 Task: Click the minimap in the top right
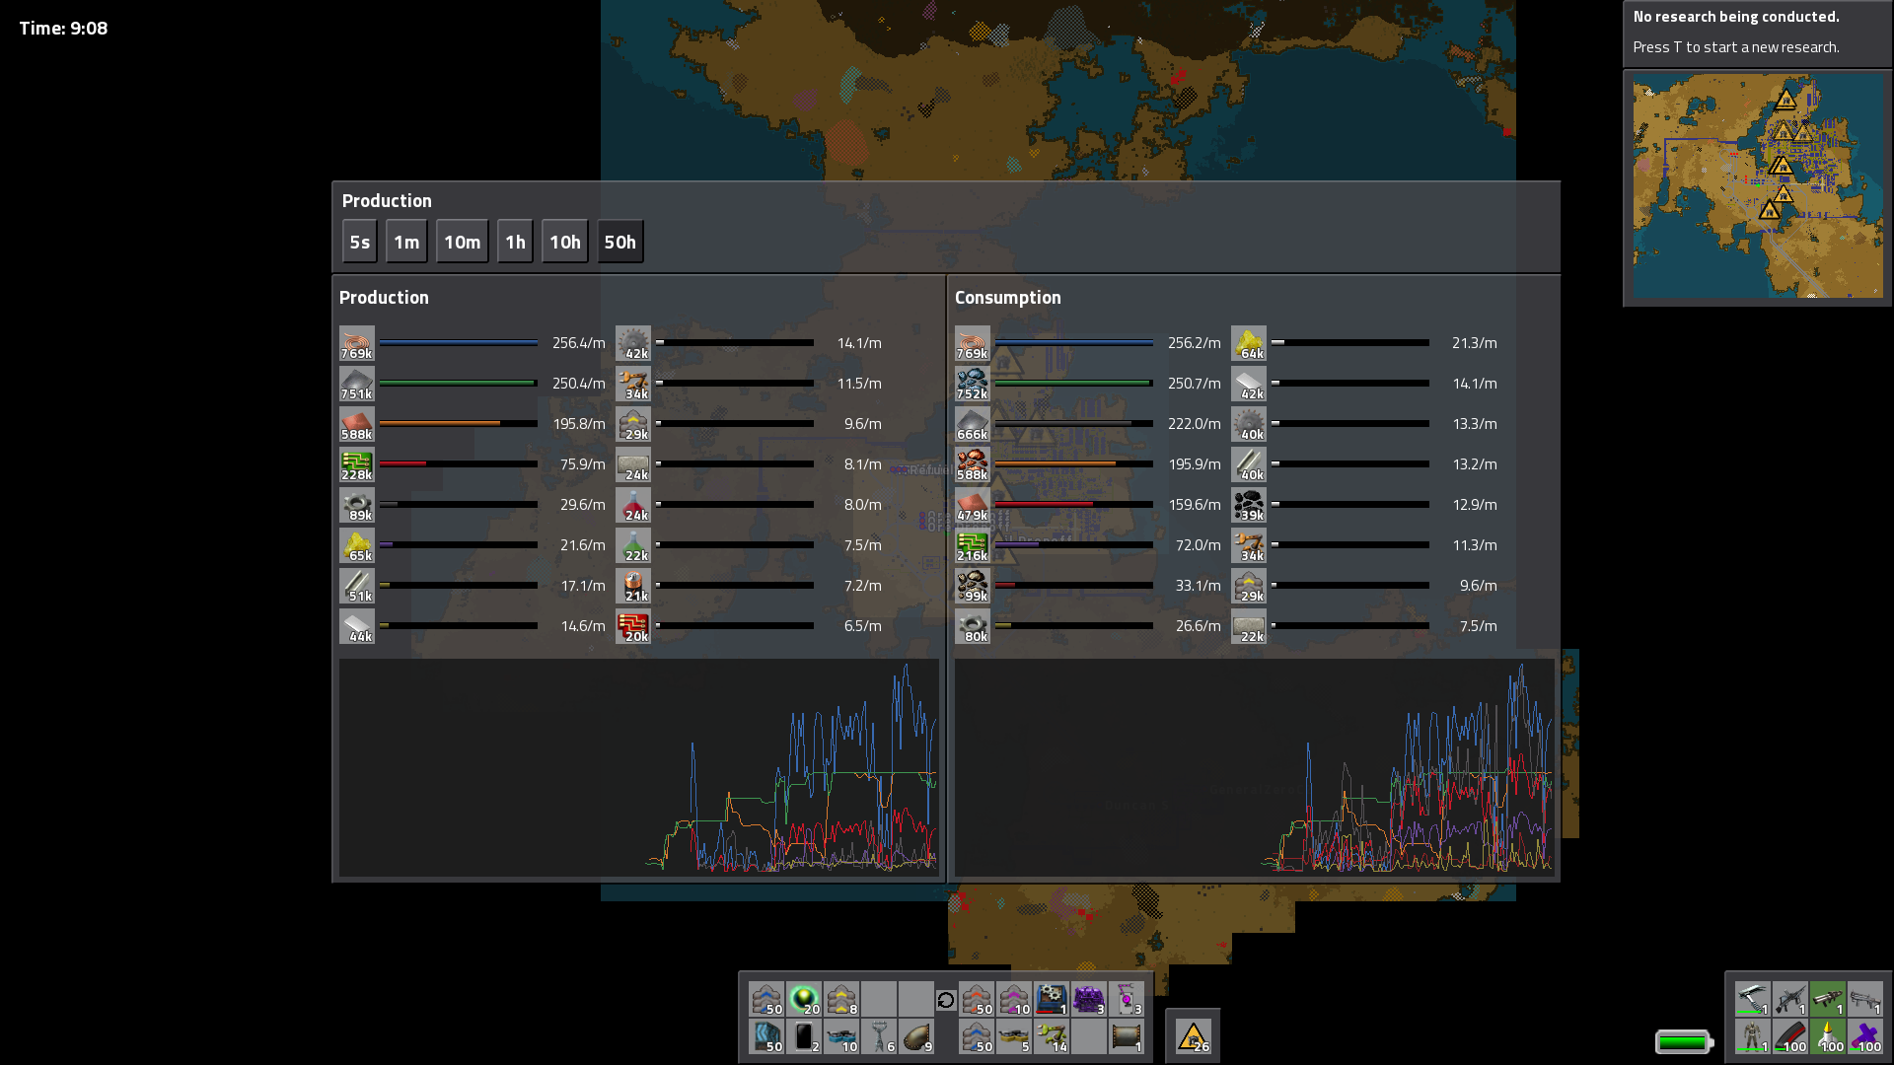pyautogui.click(x=1758, y=187)
